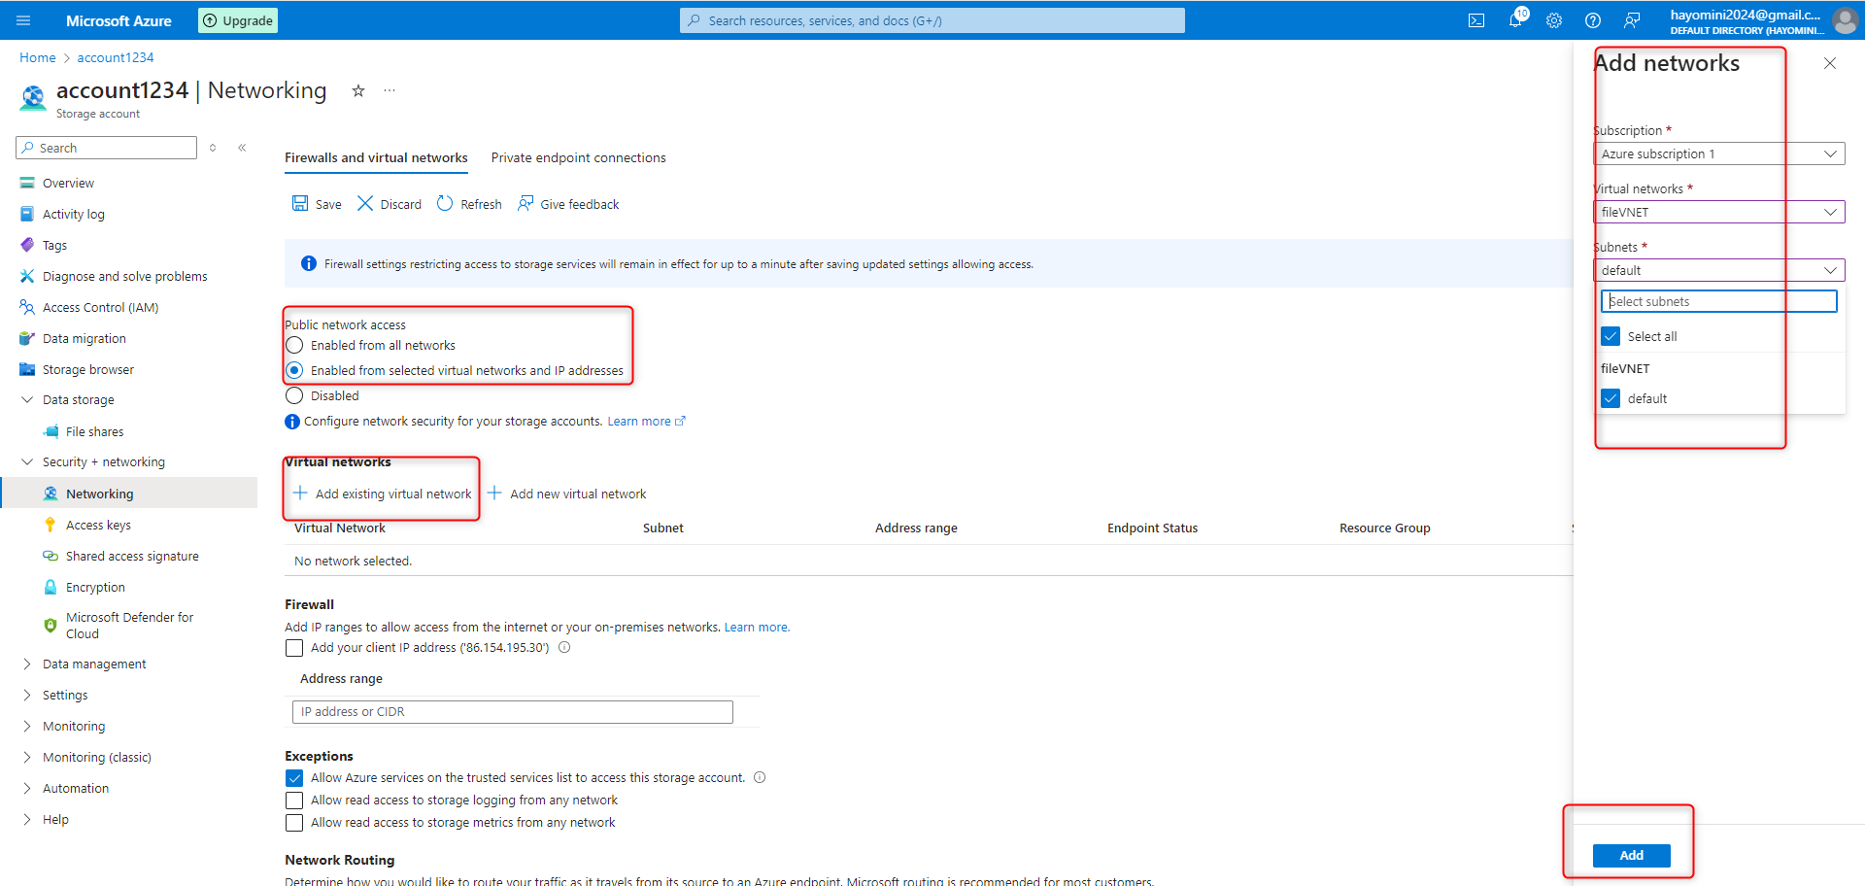Open the notifications bell
The width and height of the screenshot is (1865, 886).
(1515, 20)
